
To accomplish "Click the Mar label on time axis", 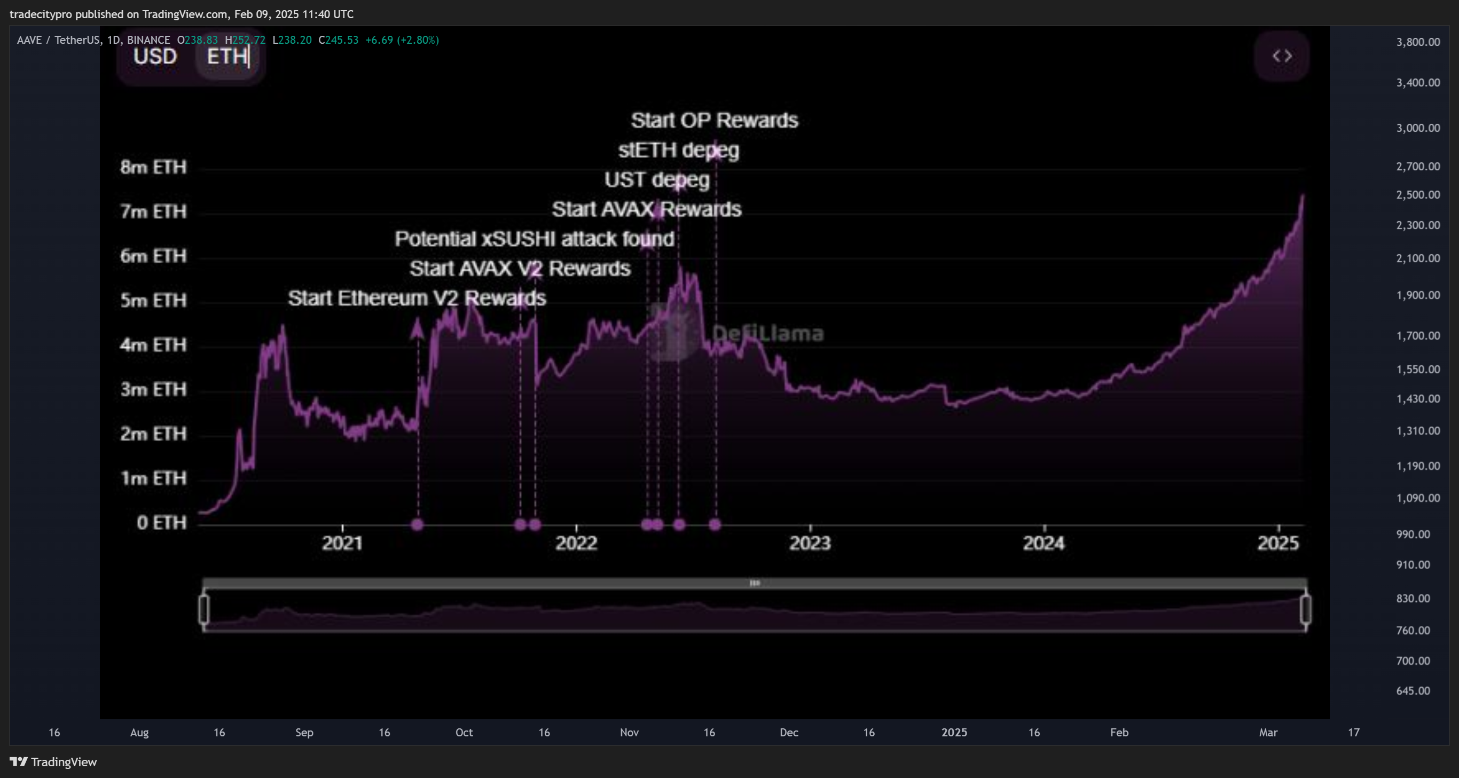I will pyautogui.click(x=1268, y=732).
